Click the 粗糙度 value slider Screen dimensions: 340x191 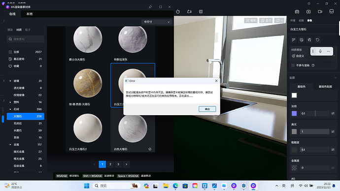(x=315, y=150)
